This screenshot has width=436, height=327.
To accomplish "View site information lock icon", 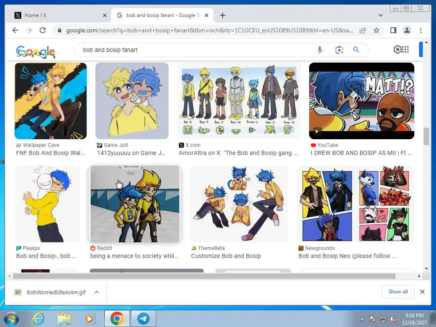I will pyautogui.click(x=60, y=30).
